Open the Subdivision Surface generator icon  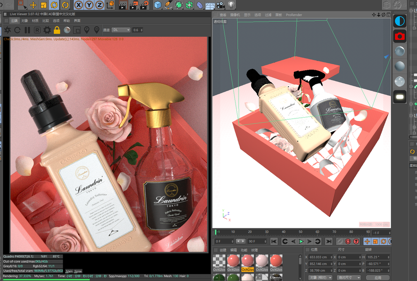coord(179,5)
